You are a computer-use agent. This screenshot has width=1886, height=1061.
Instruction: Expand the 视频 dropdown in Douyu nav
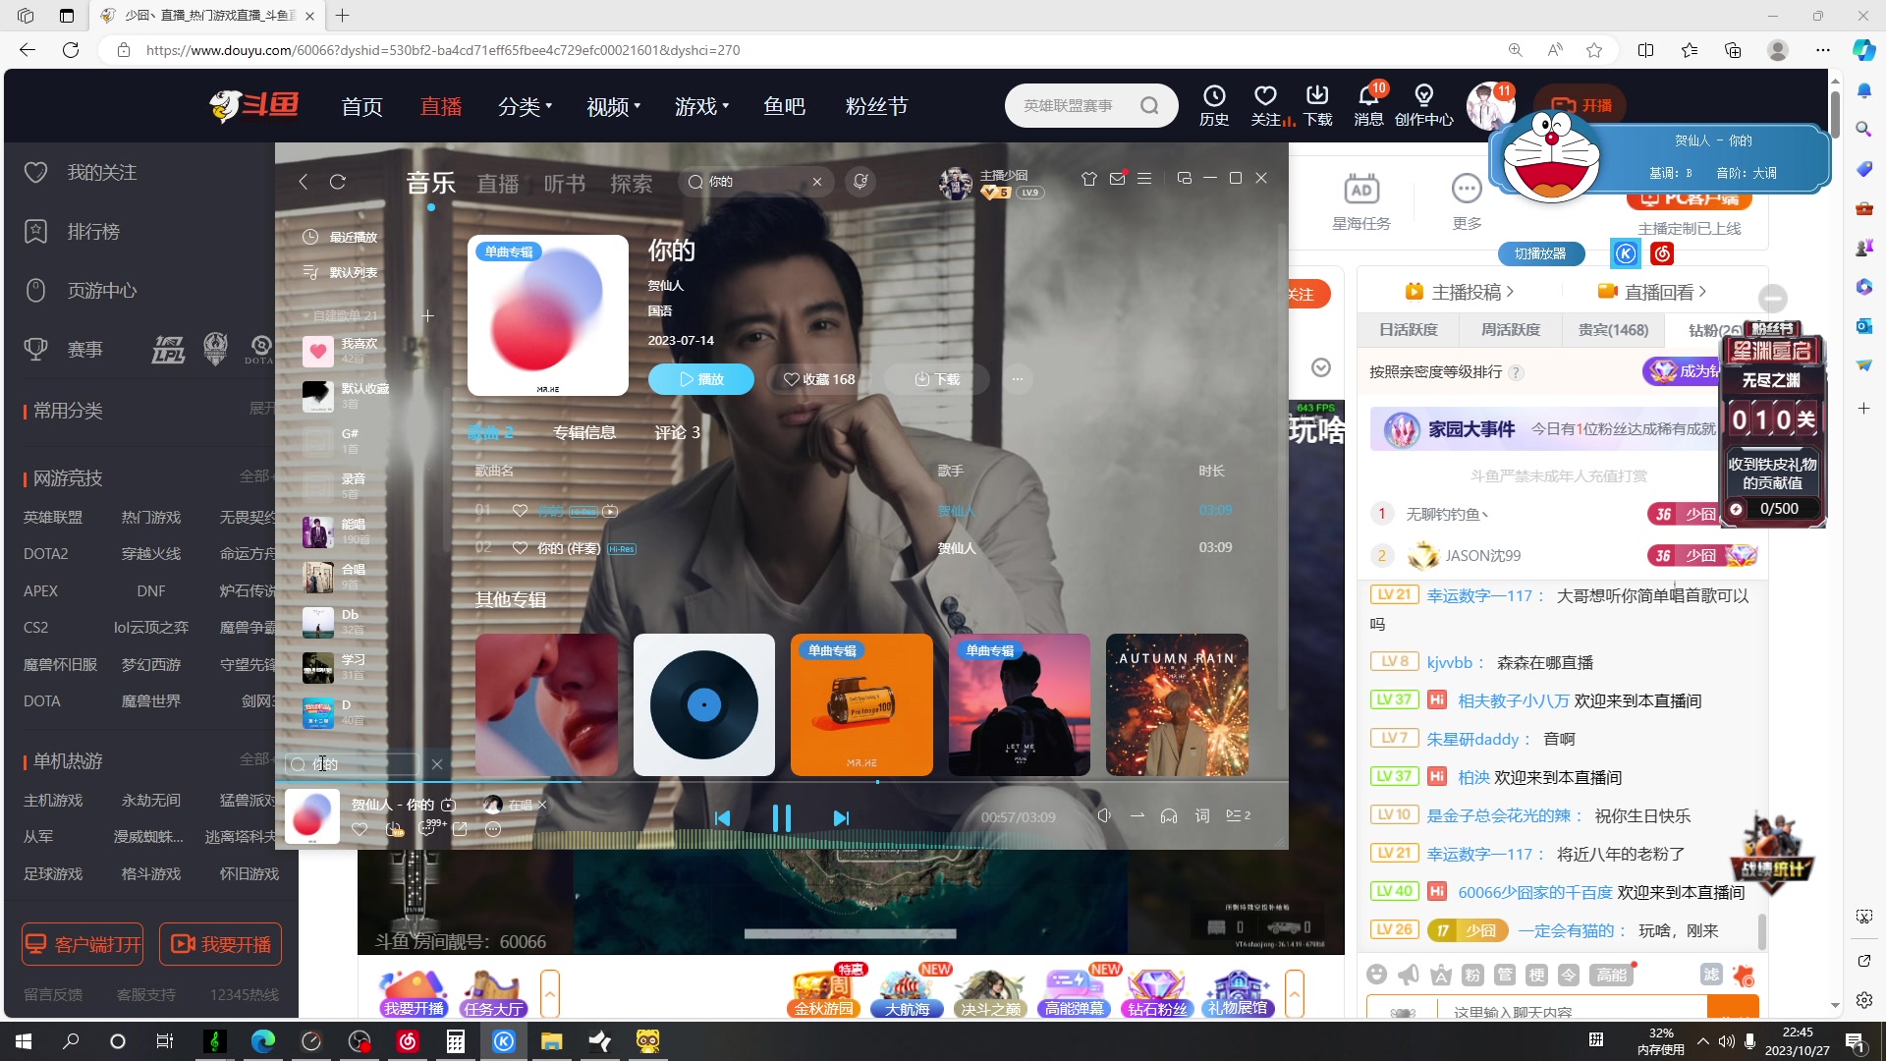coord(613,106)
